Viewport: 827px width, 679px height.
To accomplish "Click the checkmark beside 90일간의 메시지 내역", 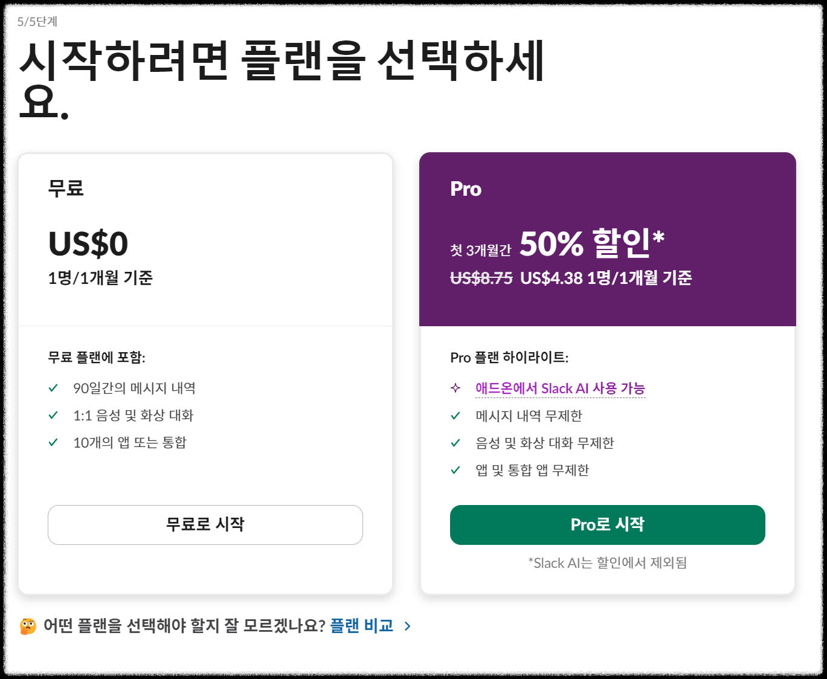I will pos(53,388).
